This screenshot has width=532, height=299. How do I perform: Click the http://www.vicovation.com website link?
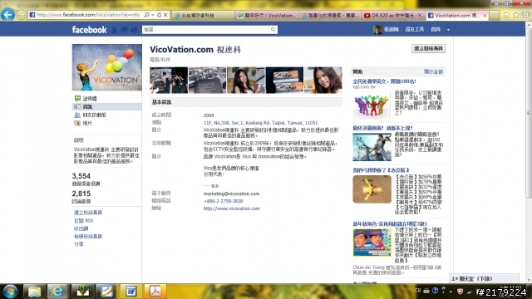[x=231, y=208]
